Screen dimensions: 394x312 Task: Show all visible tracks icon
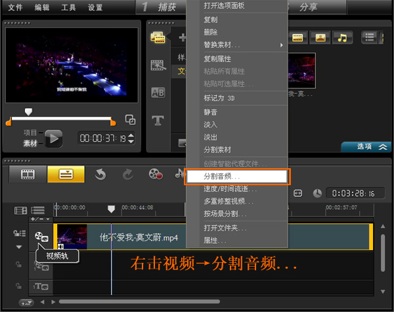pos(20,210)
